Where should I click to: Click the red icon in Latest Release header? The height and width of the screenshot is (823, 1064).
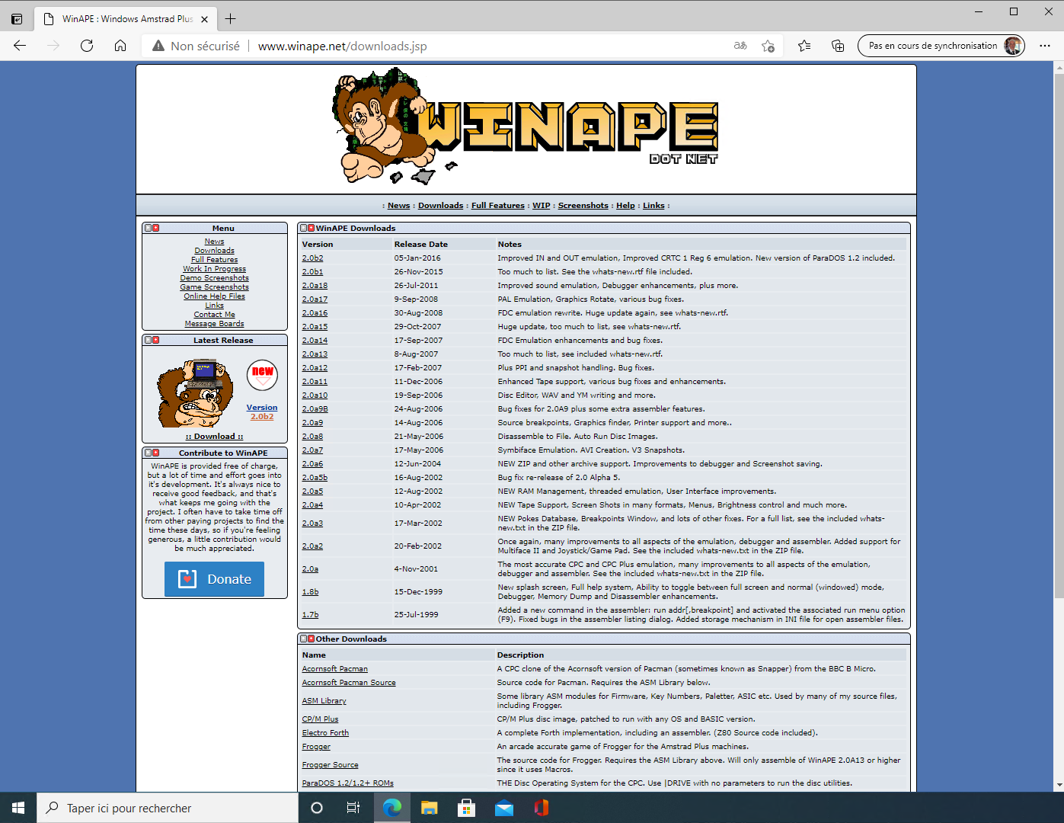pyautogui.click(x=156, y=340)
